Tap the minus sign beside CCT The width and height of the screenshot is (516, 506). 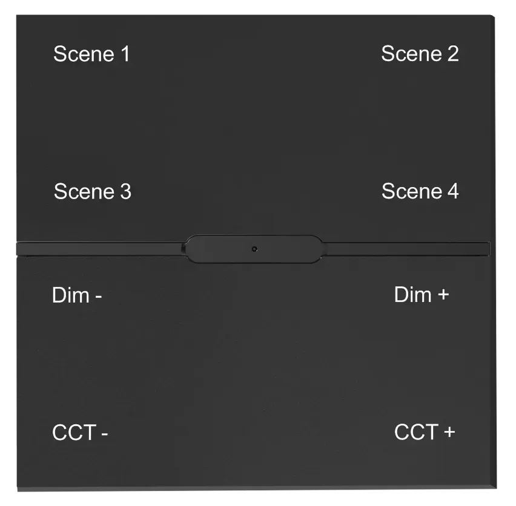point(104,434)
